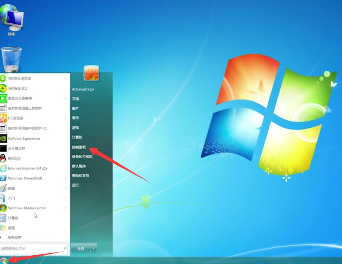Open the Administrator personal folder
Image resolution: width=342 pixels, height=264 pixels.
pyautogui.click(x=83, y=89)
